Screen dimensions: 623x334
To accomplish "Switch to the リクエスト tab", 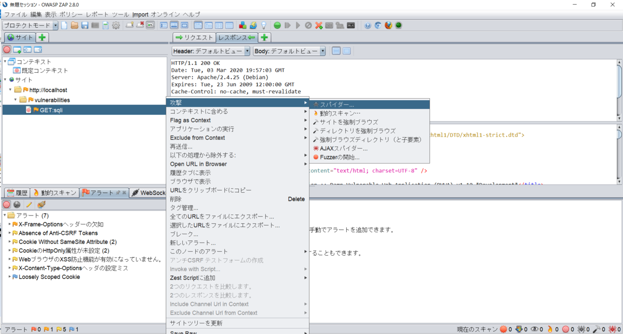I will coord(194,37).
